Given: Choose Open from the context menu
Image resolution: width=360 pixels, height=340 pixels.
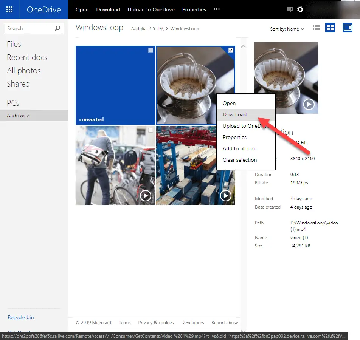Looking at the screenshot, I should [x=246, y=103].
